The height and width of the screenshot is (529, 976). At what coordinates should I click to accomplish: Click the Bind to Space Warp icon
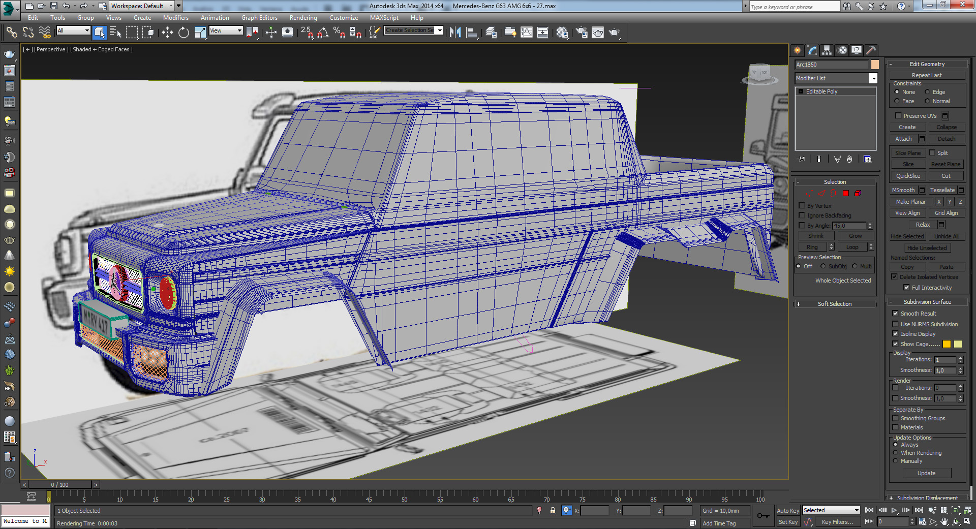pos(45,33)
